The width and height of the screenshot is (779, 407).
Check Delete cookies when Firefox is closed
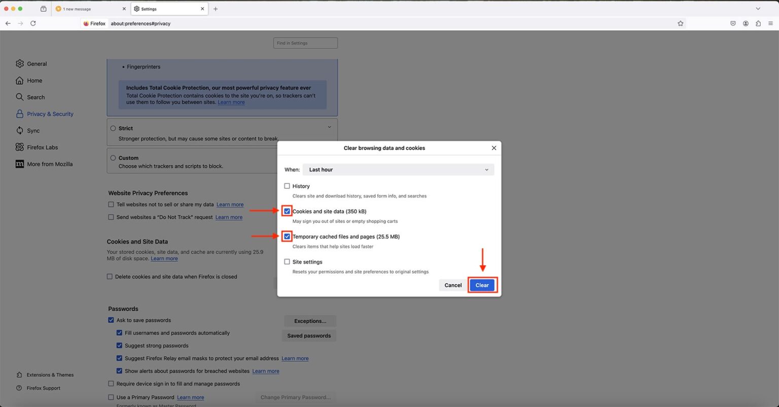pyautogui.click(x=110, y=277)
